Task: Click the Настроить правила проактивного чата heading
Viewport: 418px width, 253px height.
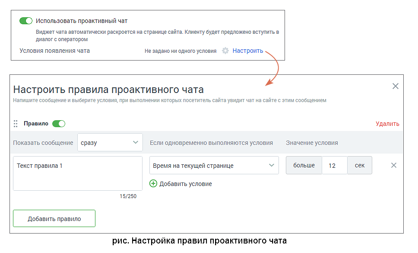Action: pos(108,90)
